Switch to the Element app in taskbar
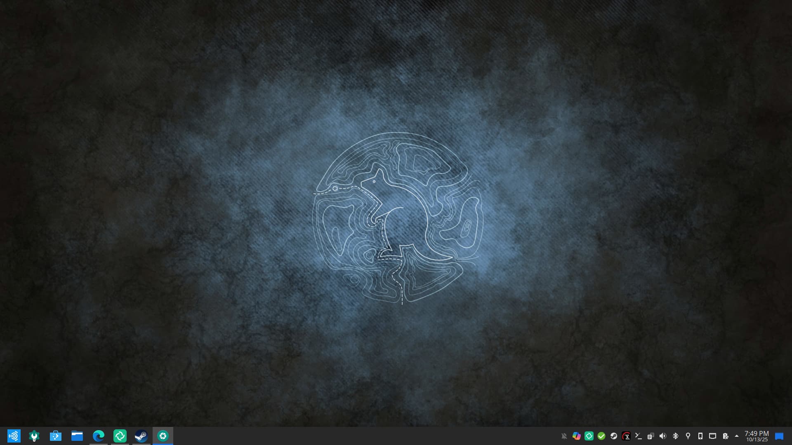This screenshot has width=792, height=445. point(120,436)
